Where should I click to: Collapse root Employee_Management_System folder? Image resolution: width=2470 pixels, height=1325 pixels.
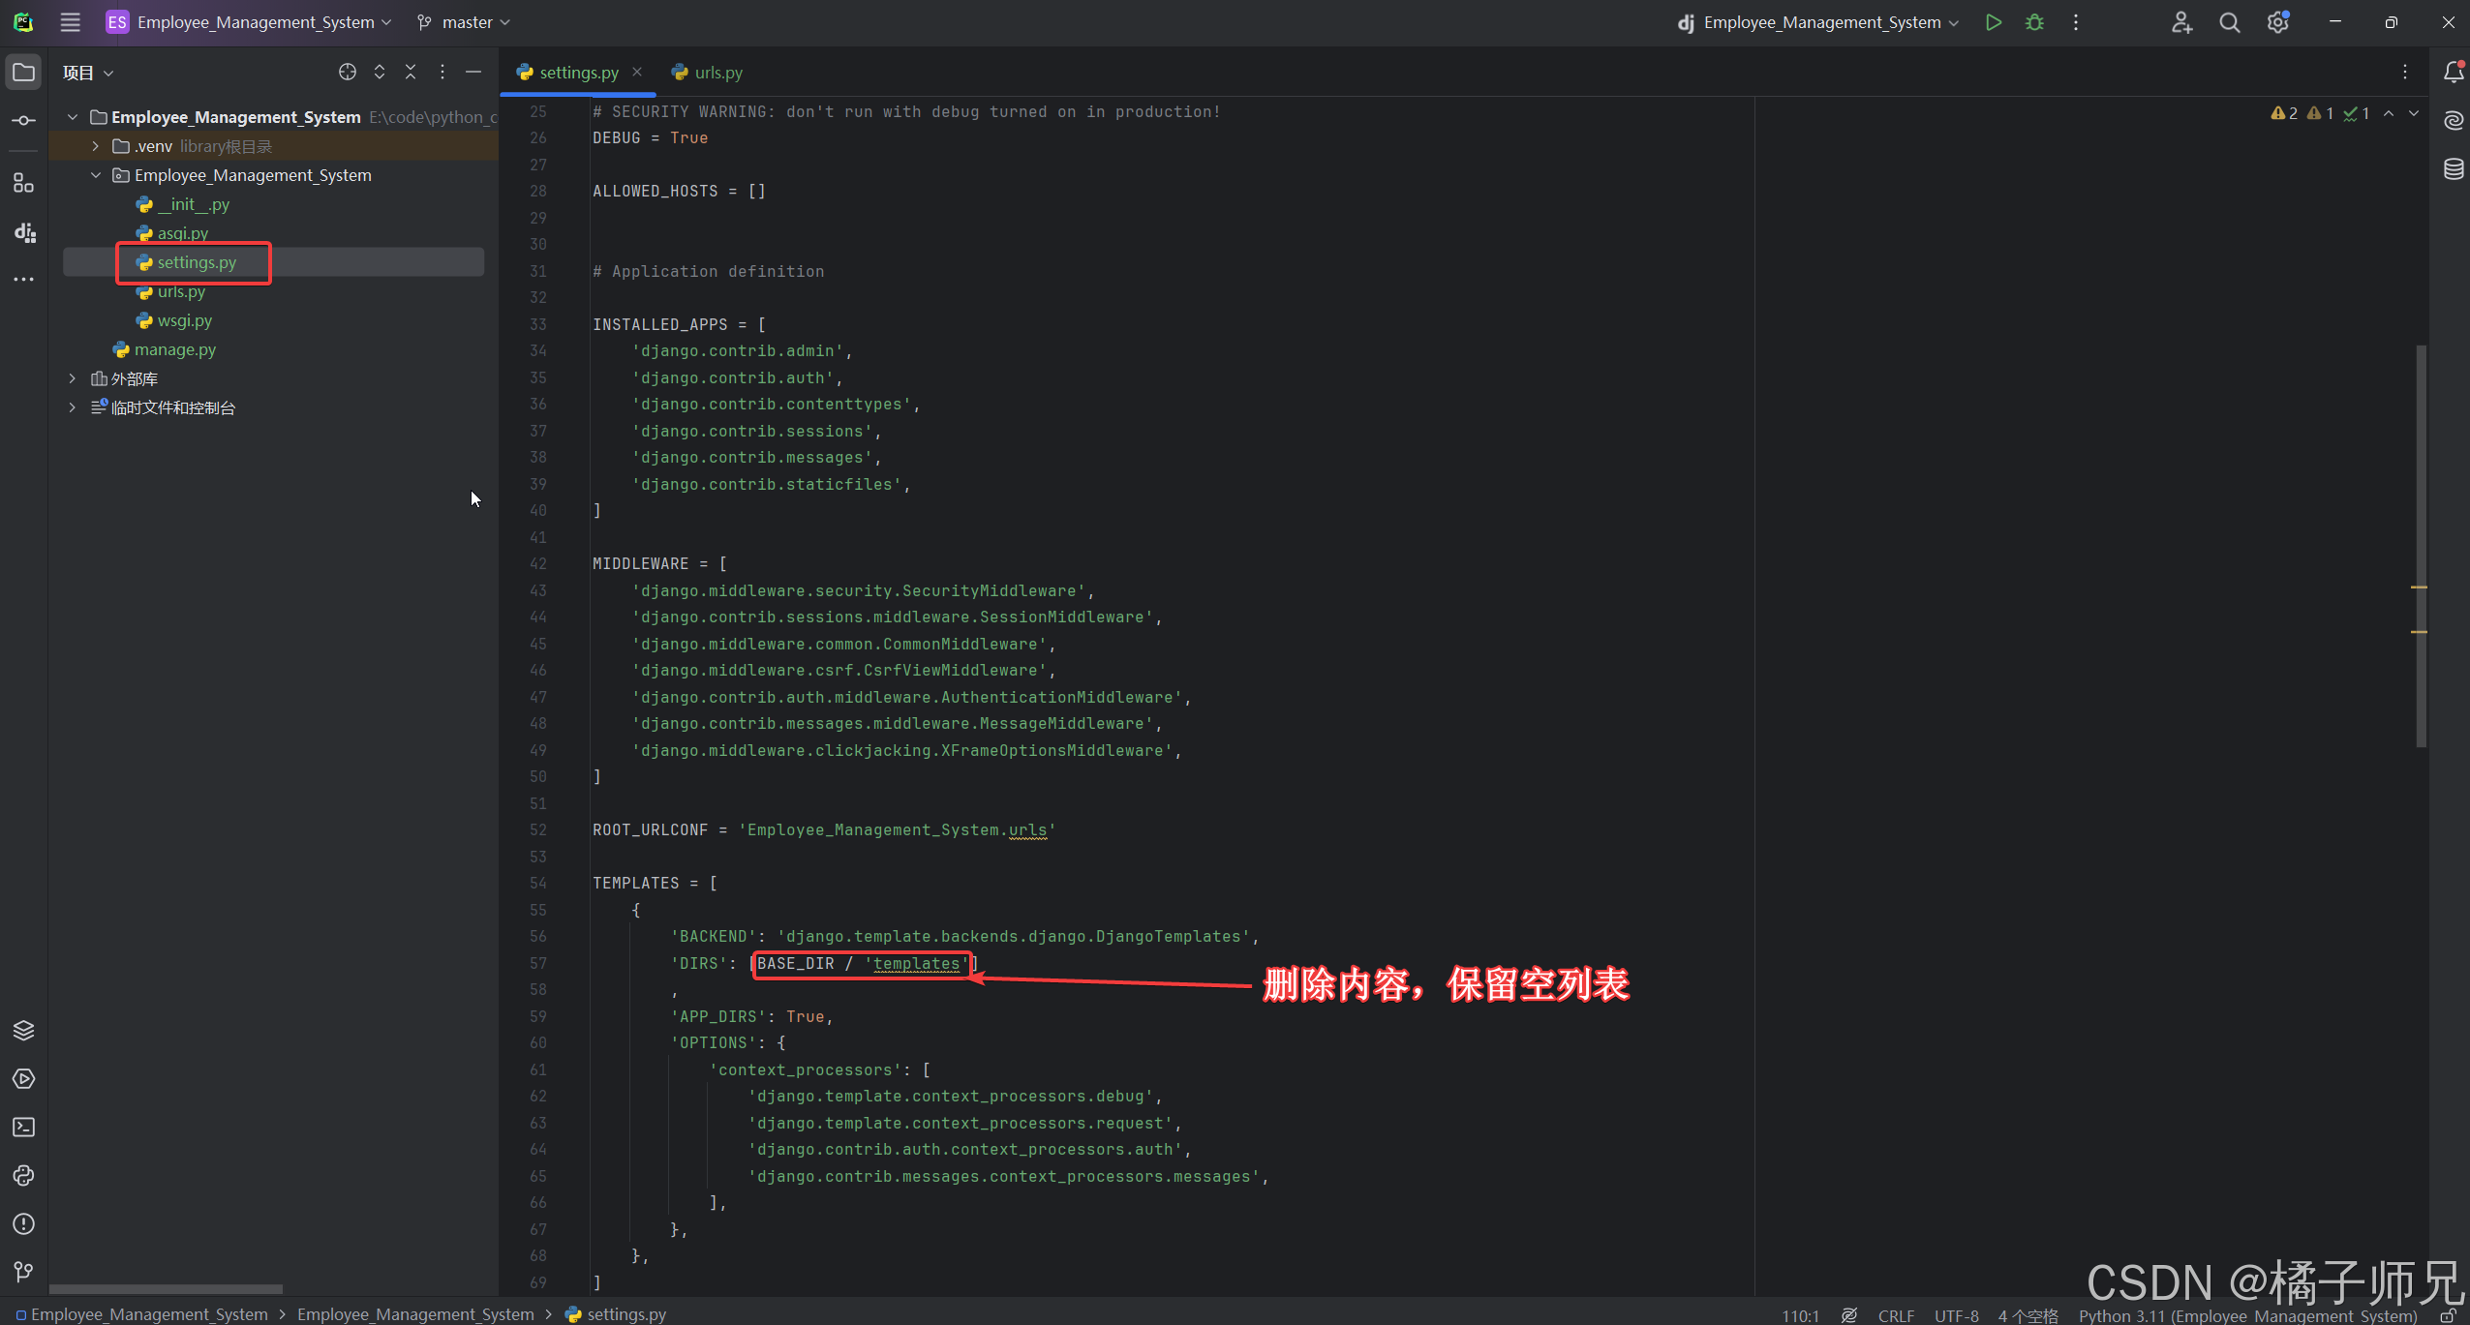[73, 117]
